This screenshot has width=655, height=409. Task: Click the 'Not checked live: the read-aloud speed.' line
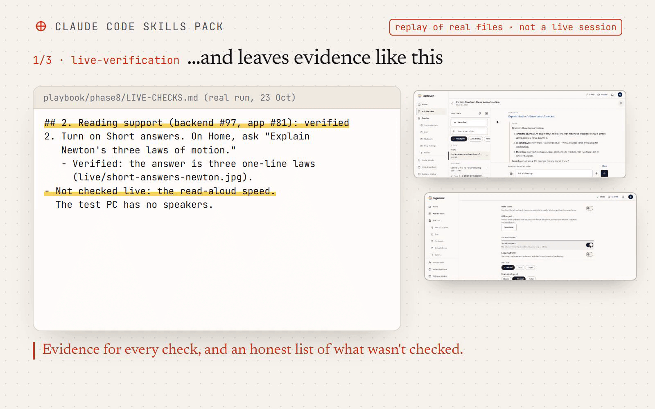click(160, 191)
